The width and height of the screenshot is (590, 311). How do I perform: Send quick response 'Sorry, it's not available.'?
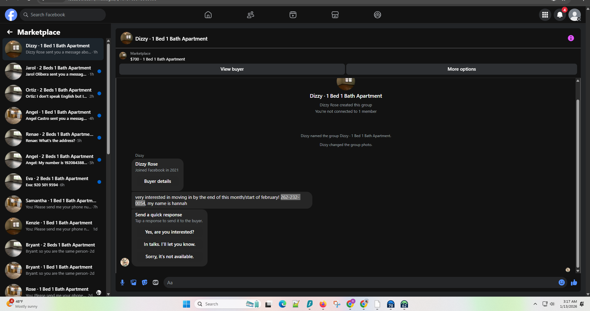point(169,257)
